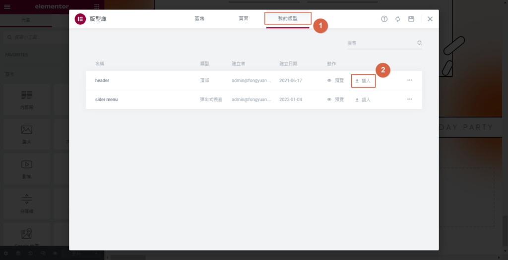Switch to the 頁面 tab
The image size is (508, 260).
click(244, 19)
